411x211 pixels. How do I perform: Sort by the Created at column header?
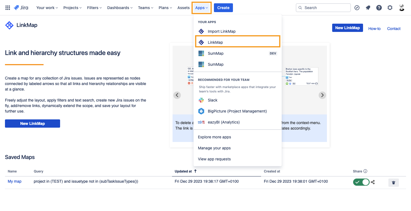pyautogui.click(x=272, y=171)
